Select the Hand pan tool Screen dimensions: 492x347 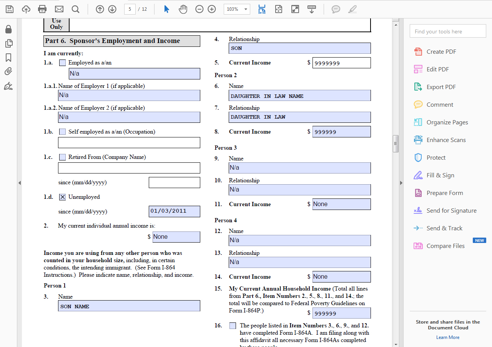[x=183, y=9]
